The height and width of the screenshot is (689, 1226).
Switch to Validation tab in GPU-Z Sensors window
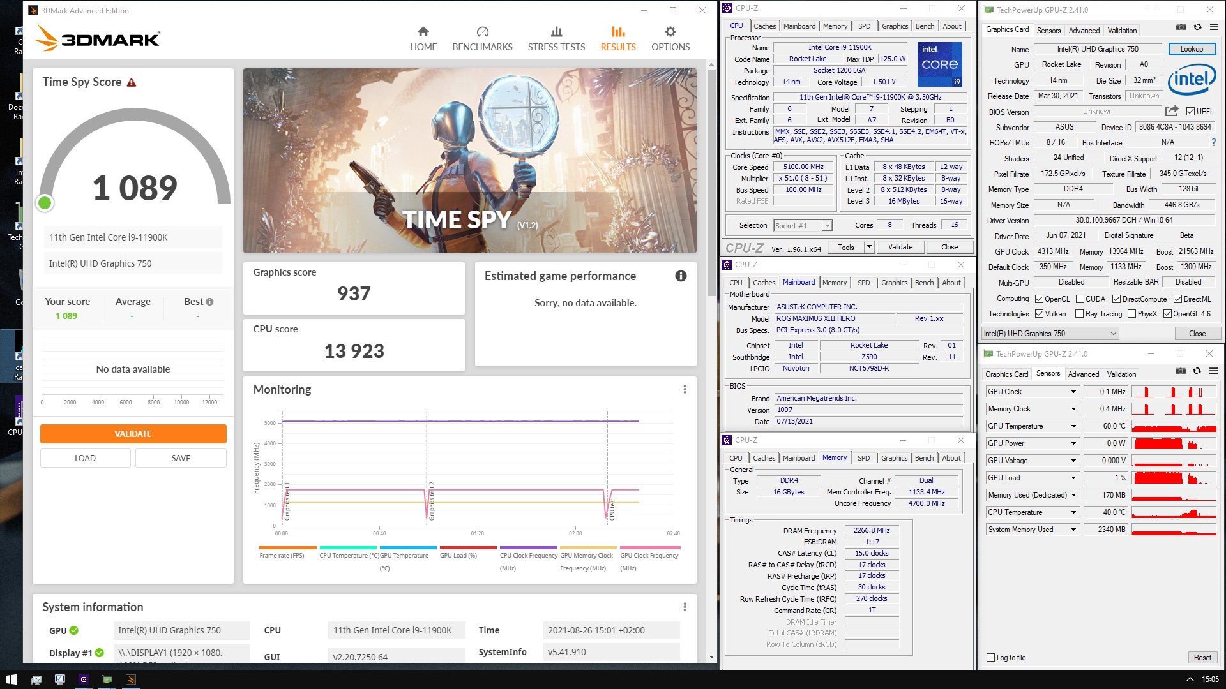(x=1121, y=374)
